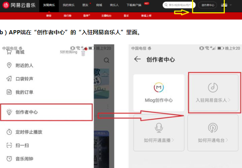Tap the search icon in dimmed phone screen
The image size is (242, 168).
(x=106, y=60)
